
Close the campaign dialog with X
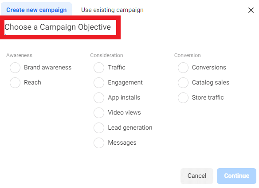251,10
